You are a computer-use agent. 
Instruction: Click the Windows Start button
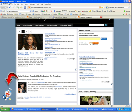pyautogui.click(x=5, y=109)
